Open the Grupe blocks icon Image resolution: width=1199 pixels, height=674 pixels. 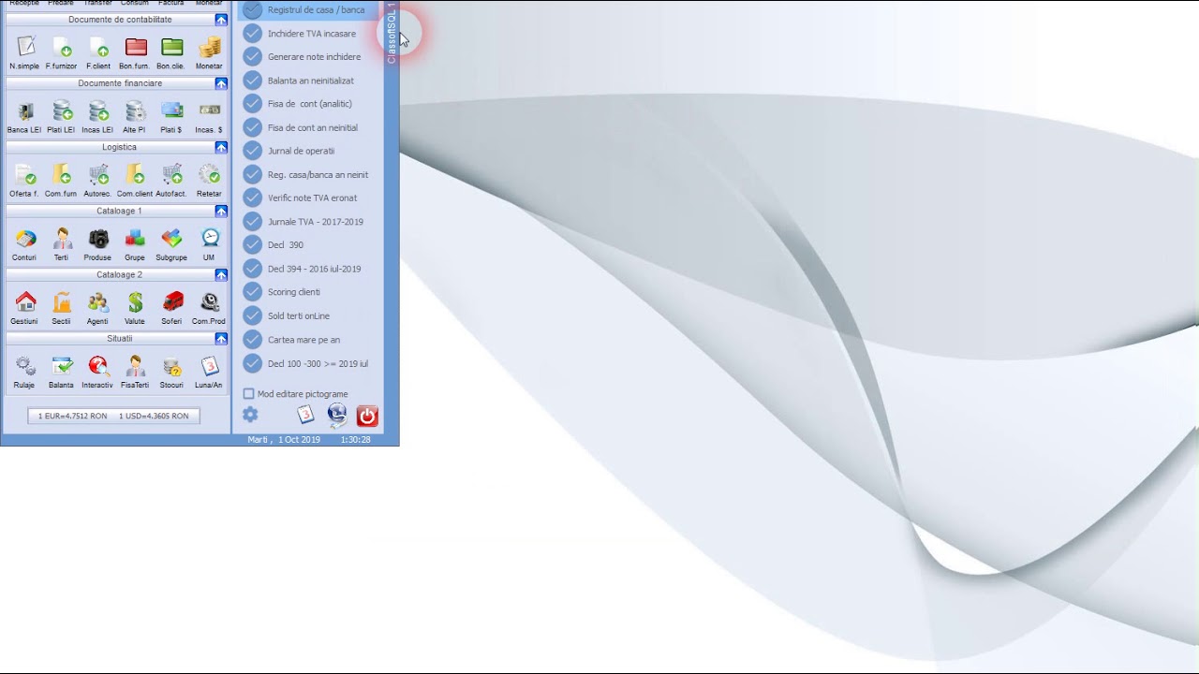click(x=135, y=238)
